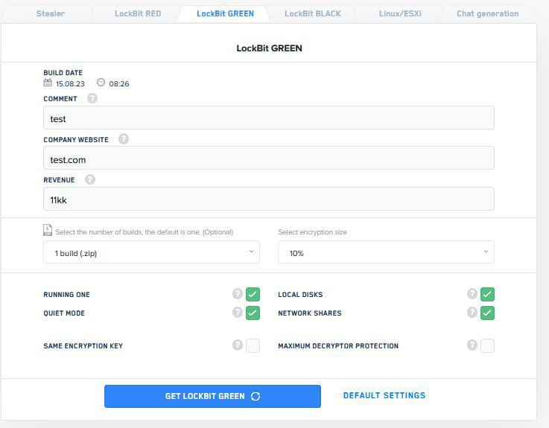Open help icon next to Revenue label
This screenshot has height=428, width=549.
90,179
